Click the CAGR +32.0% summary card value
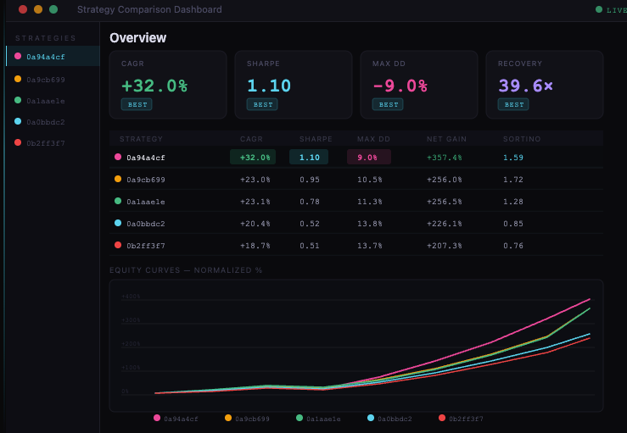 (x=154, y=86)
